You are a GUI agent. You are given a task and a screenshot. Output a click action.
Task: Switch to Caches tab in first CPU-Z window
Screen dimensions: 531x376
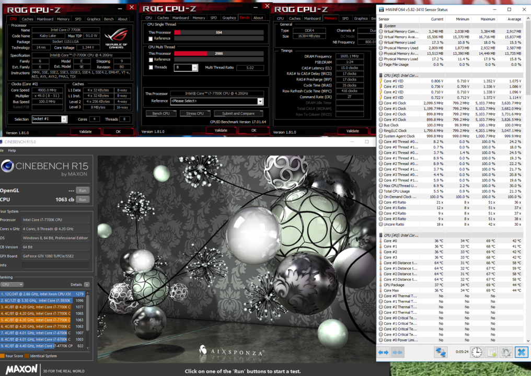(x=28, y=19)
